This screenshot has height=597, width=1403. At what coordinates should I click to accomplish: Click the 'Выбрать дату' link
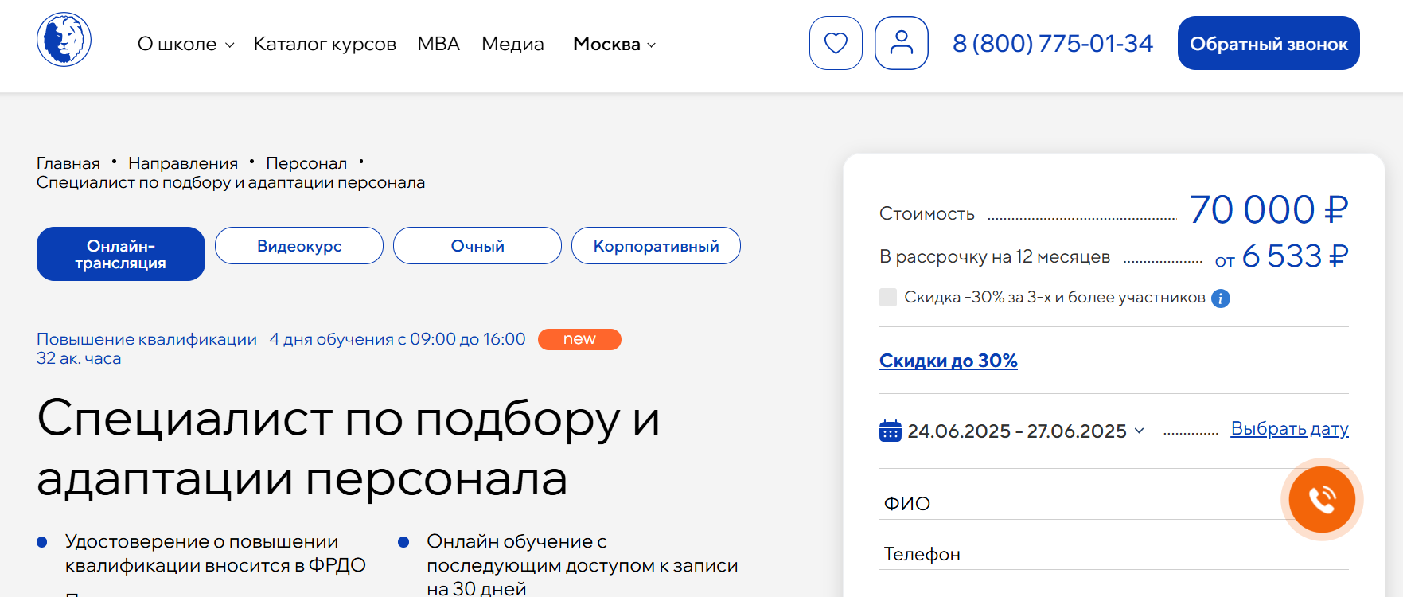click(1289, 429)
